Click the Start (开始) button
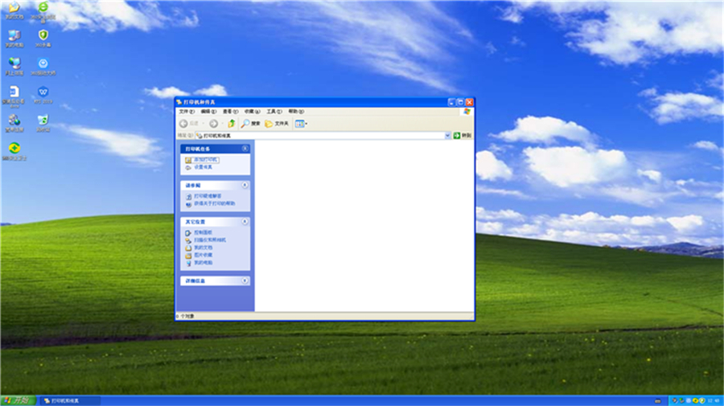Viewport: 724px width, 406px height. pos(19,400)
